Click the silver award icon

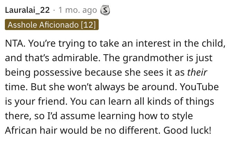pyautogui.click(x=105, y=10)
